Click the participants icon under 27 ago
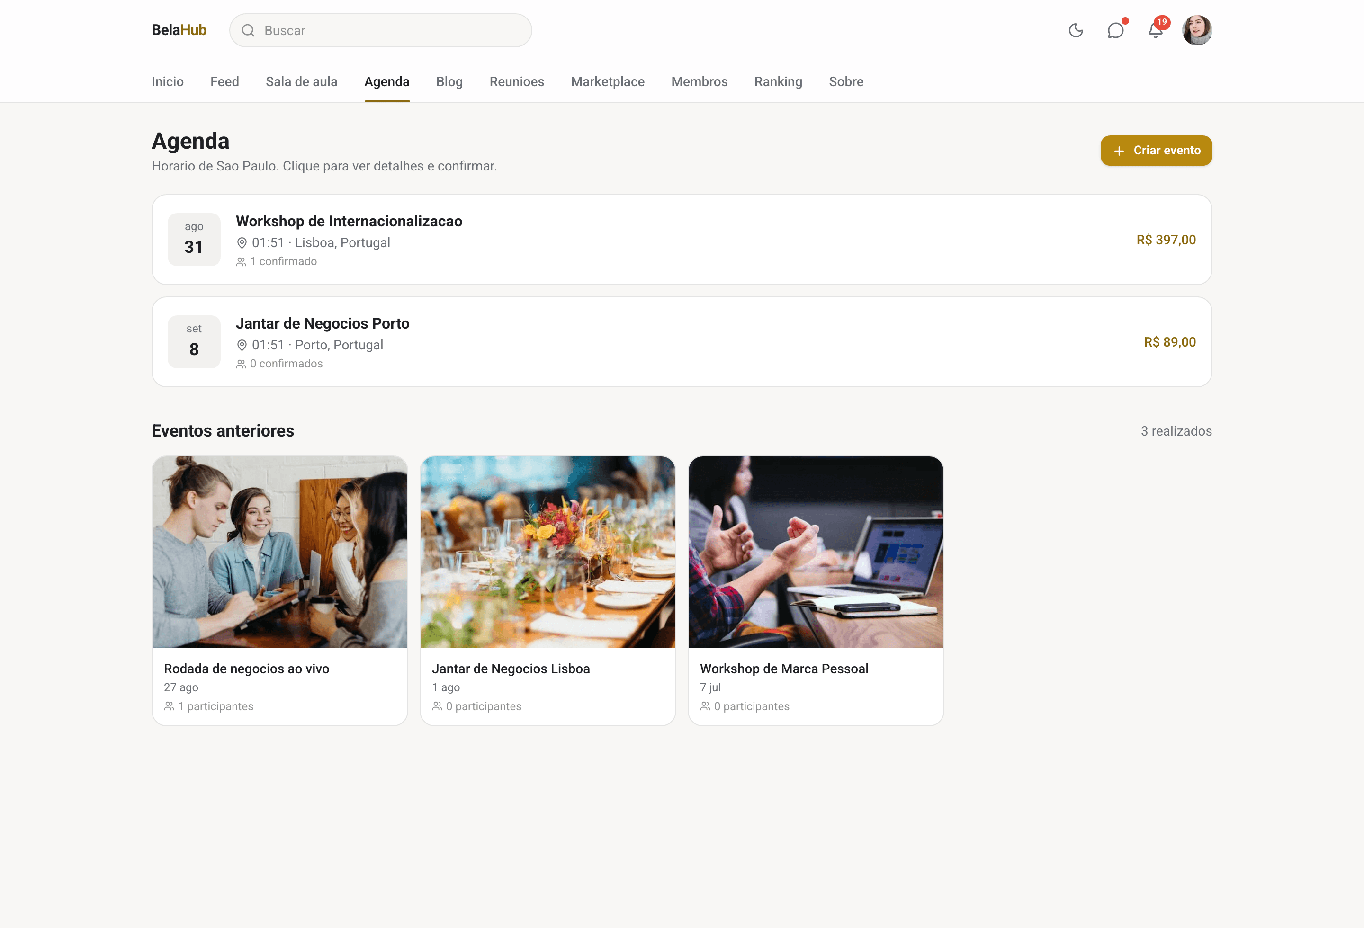Image resolution: width=1364 pixels, height=928 pixels. pos(169,706)
